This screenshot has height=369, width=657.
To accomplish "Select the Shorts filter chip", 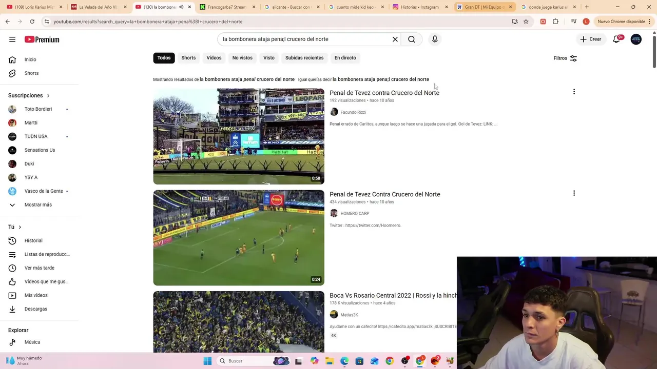I will [x=188, y=58].
